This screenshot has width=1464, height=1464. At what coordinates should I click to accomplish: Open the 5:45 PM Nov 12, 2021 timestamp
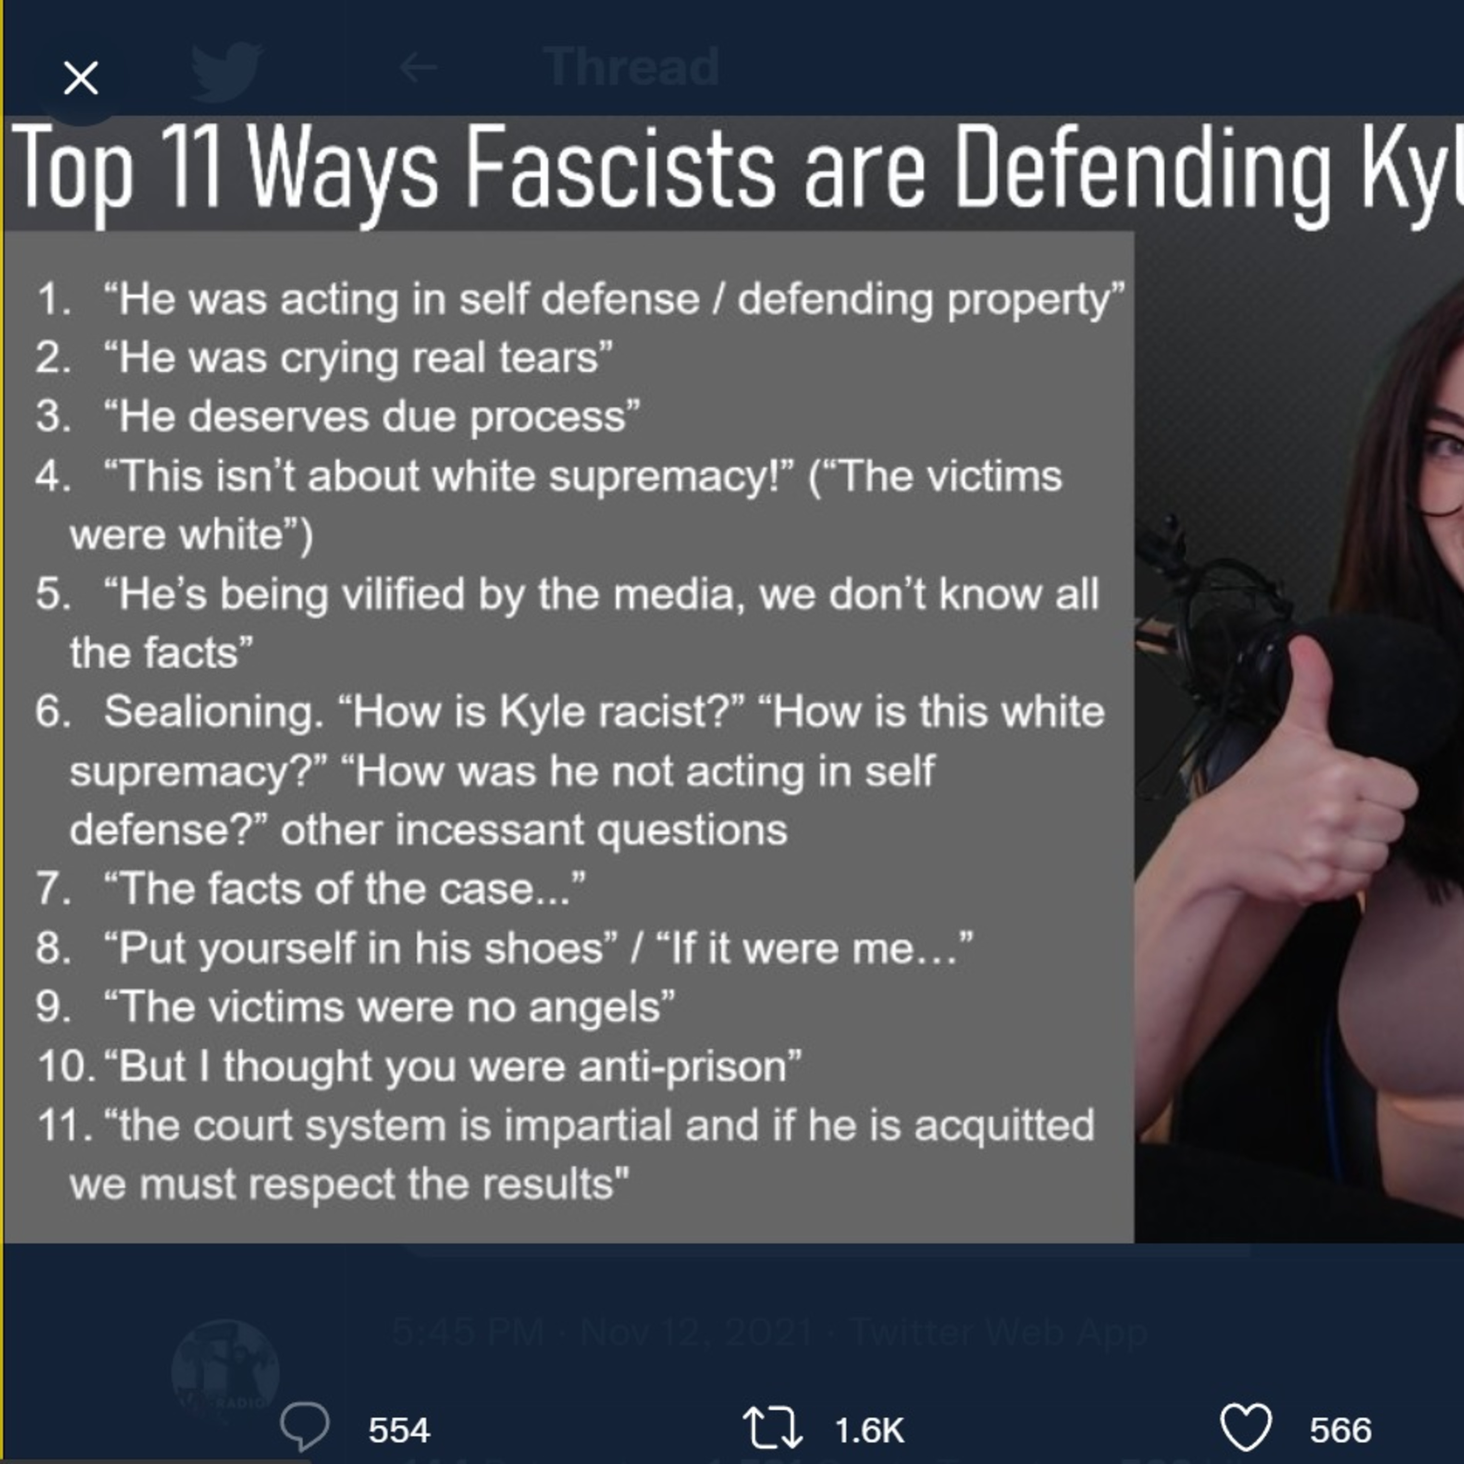click(602, 1331)
